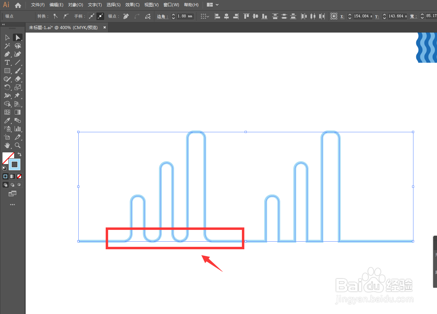Select the Rectangle tool
Screen dimensions: 437x314
7,71
